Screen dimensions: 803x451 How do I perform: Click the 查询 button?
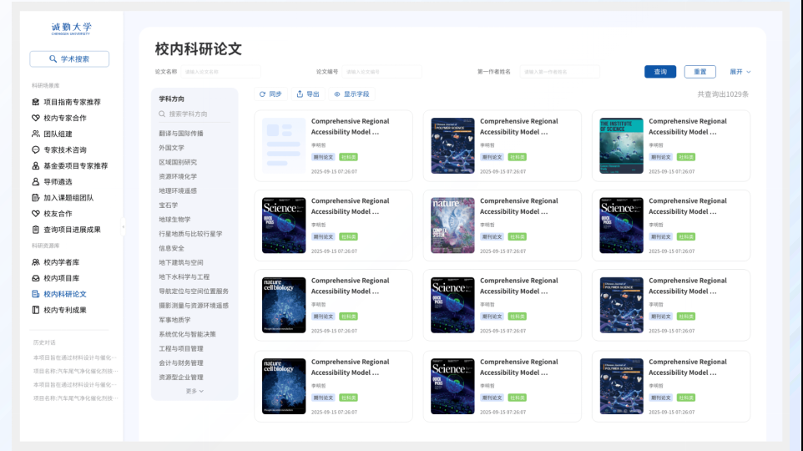coord(660,72)
